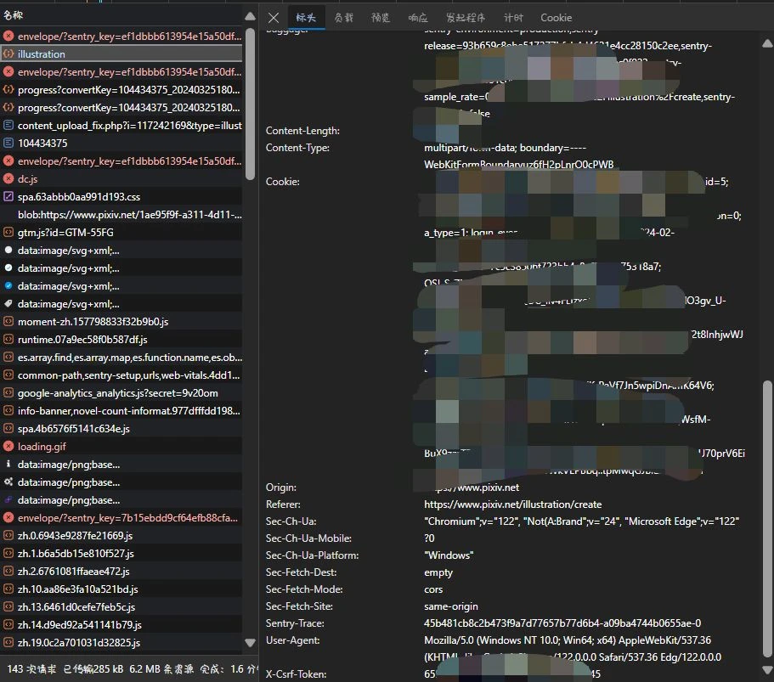This screenshot has width=774, height=682.
Task: Click the script icon beside zh.10.aa86e3fa10a521bd.js
Action: pos(8,589)
